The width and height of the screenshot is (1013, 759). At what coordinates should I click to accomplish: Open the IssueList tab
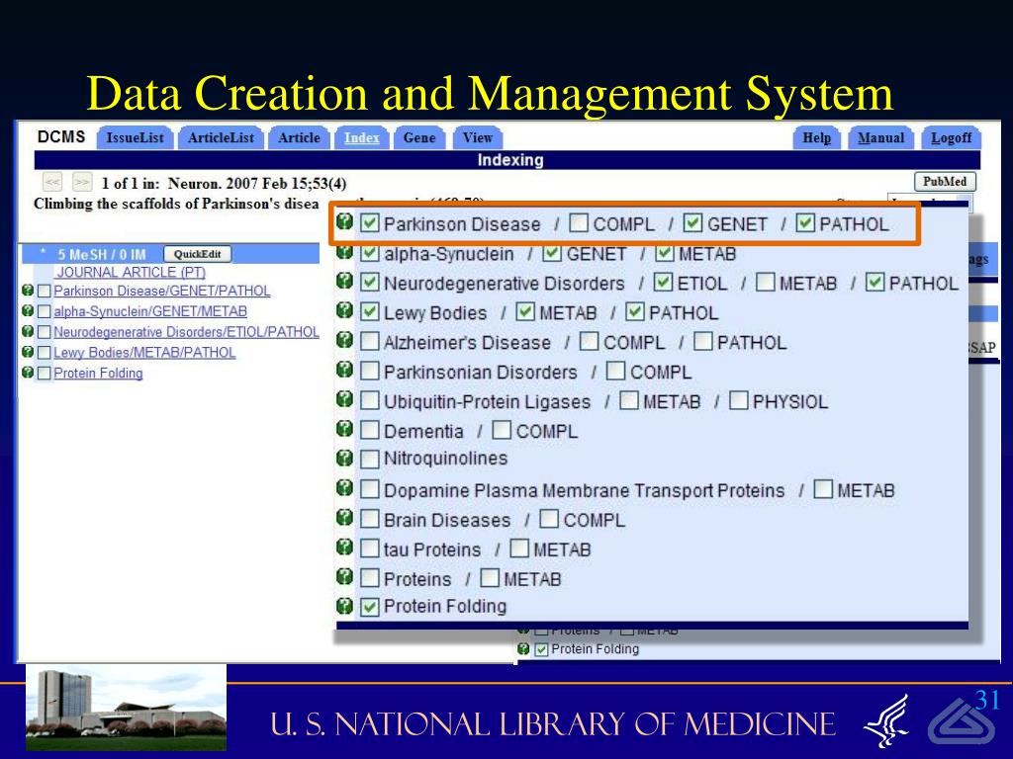click(135, 137)
